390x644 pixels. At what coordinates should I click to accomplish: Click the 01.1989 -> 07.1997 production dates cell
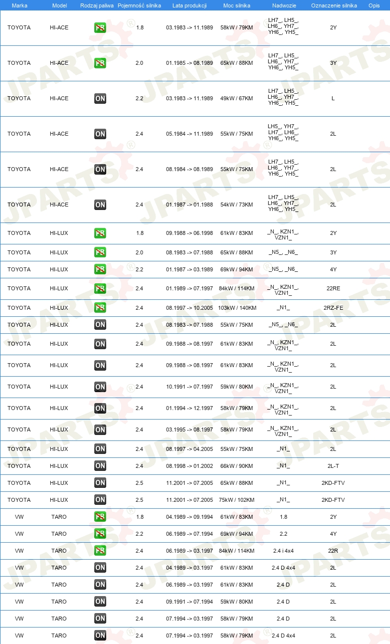[190, 289]
